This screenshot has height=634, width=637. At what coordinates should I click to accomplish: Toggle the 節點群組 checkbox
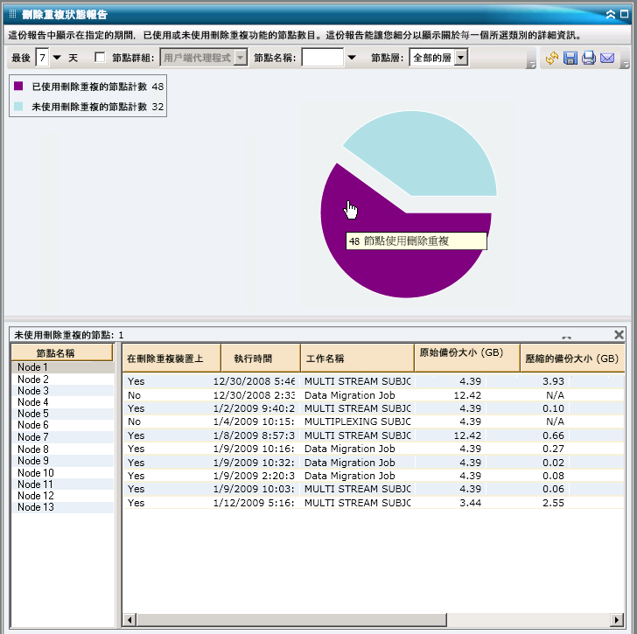click(100, 57)
